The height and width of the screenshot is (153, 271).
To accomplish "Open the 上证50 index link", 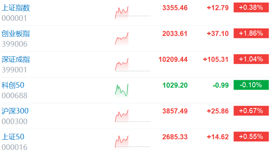I will pyautogui.click(x=13, y=137).
